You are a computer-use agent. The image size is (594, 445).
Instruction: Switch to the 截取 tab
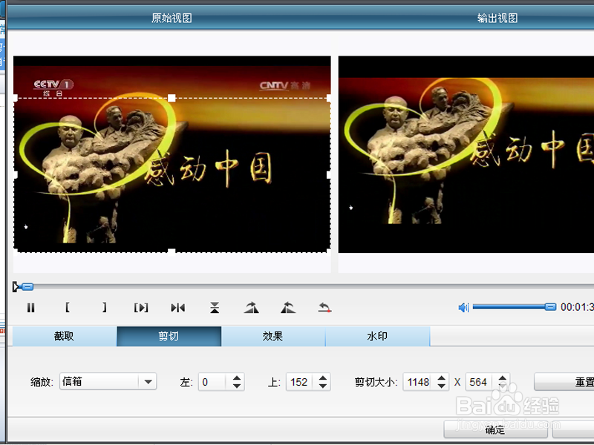coord(65,336)
